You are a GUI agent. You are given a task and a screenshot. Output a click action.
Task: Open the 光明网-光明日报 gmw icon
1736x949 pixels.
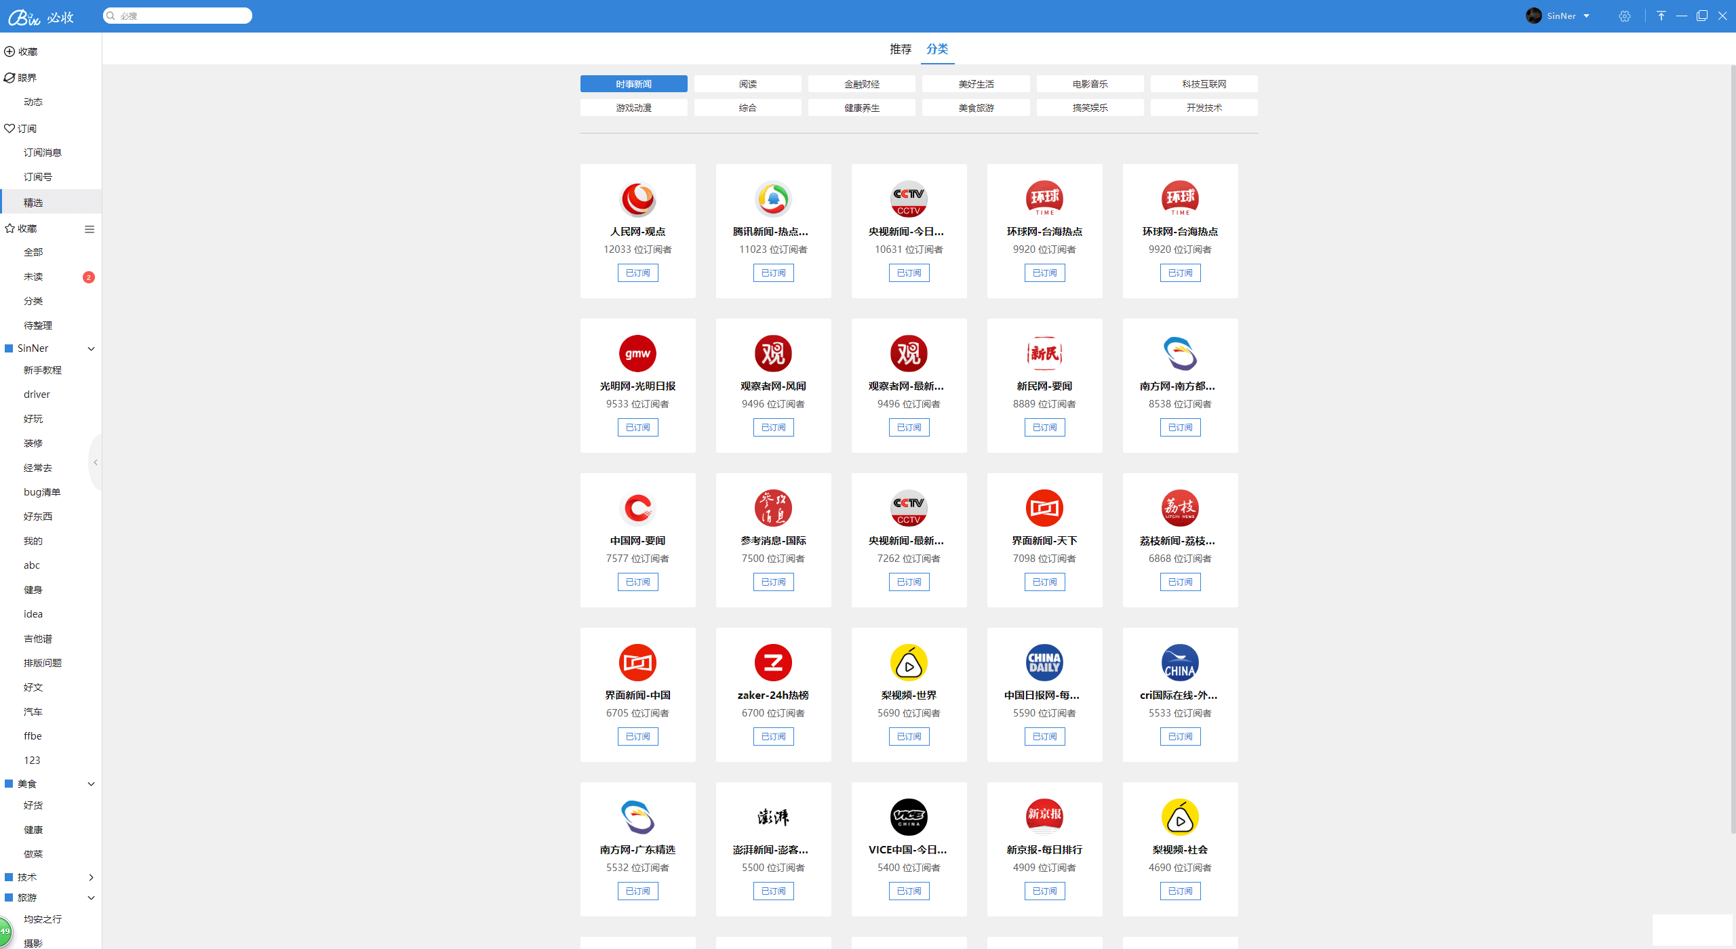pos(637,353)
